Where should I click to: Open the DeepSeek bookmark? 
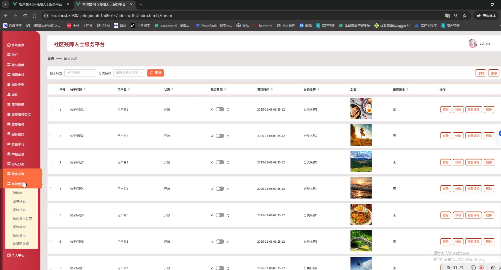[214, 26]
